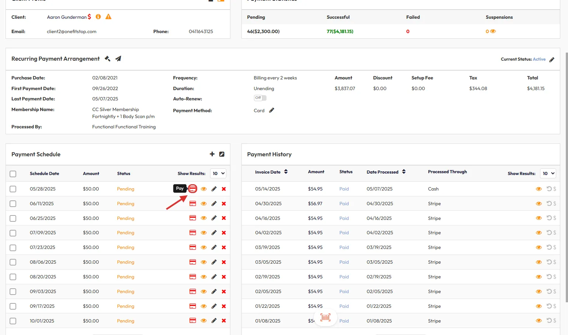Edit the 07/09/2025 scheduled payment
568x335 pixels.
point(214,233)
